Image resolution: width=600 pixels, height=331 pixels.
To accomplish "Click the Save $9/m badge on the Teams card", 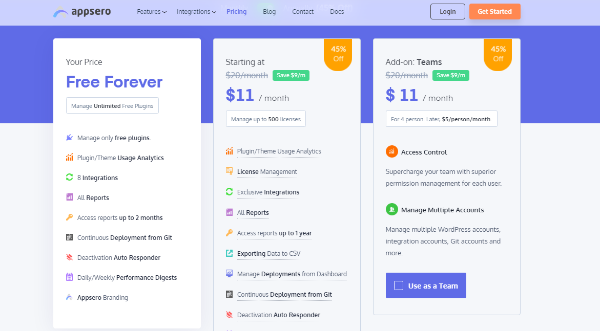I will tap(451, 75).
